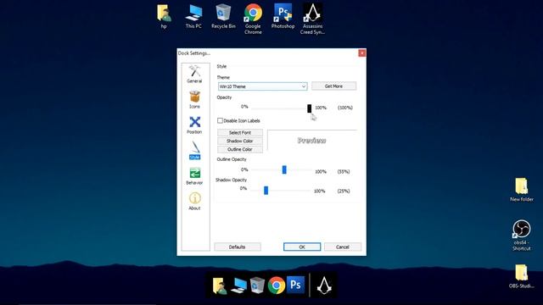Screen dimensions: 543x305
Task: Launch Photoshop from the dock
Action: point(295,285)
